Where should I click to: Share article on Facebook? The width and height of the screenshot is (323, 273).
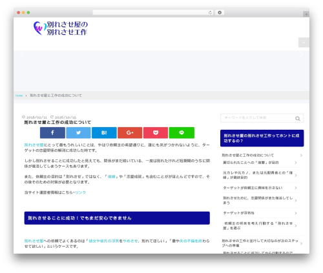point(52,133)
